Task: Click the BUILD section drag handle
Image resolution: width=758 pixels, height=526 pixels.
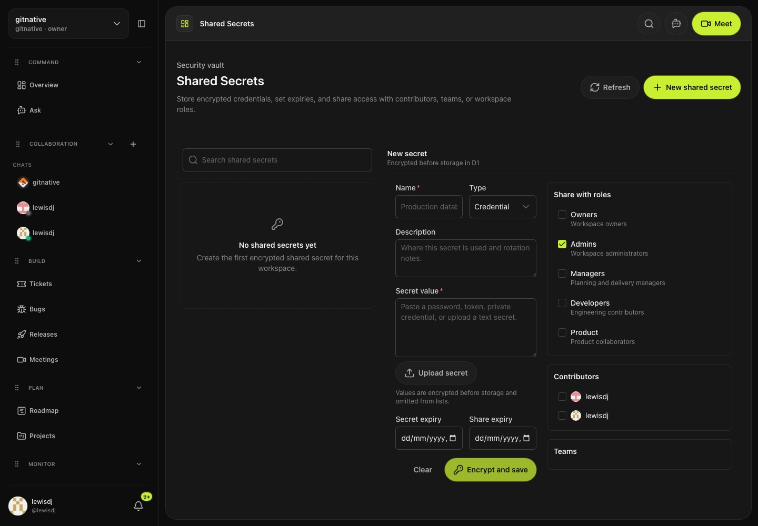Action: click(17, 261)
